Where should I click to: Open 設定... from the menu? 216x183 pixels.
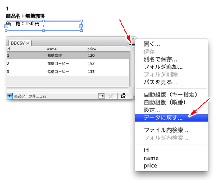pyautogui.click(x=152, y=110)
